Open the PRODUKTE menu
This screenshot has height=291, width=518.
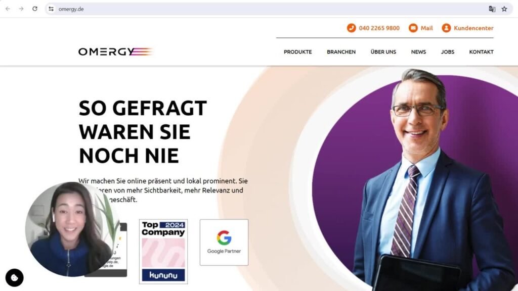297,52
